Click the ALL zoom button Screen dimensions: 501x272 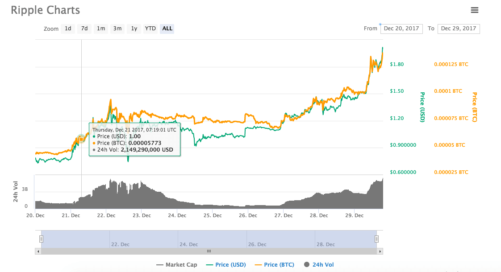pos(167,29)
